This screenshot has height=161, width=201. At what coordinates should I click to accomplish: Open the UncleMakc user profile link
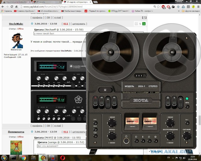point(16,24)
